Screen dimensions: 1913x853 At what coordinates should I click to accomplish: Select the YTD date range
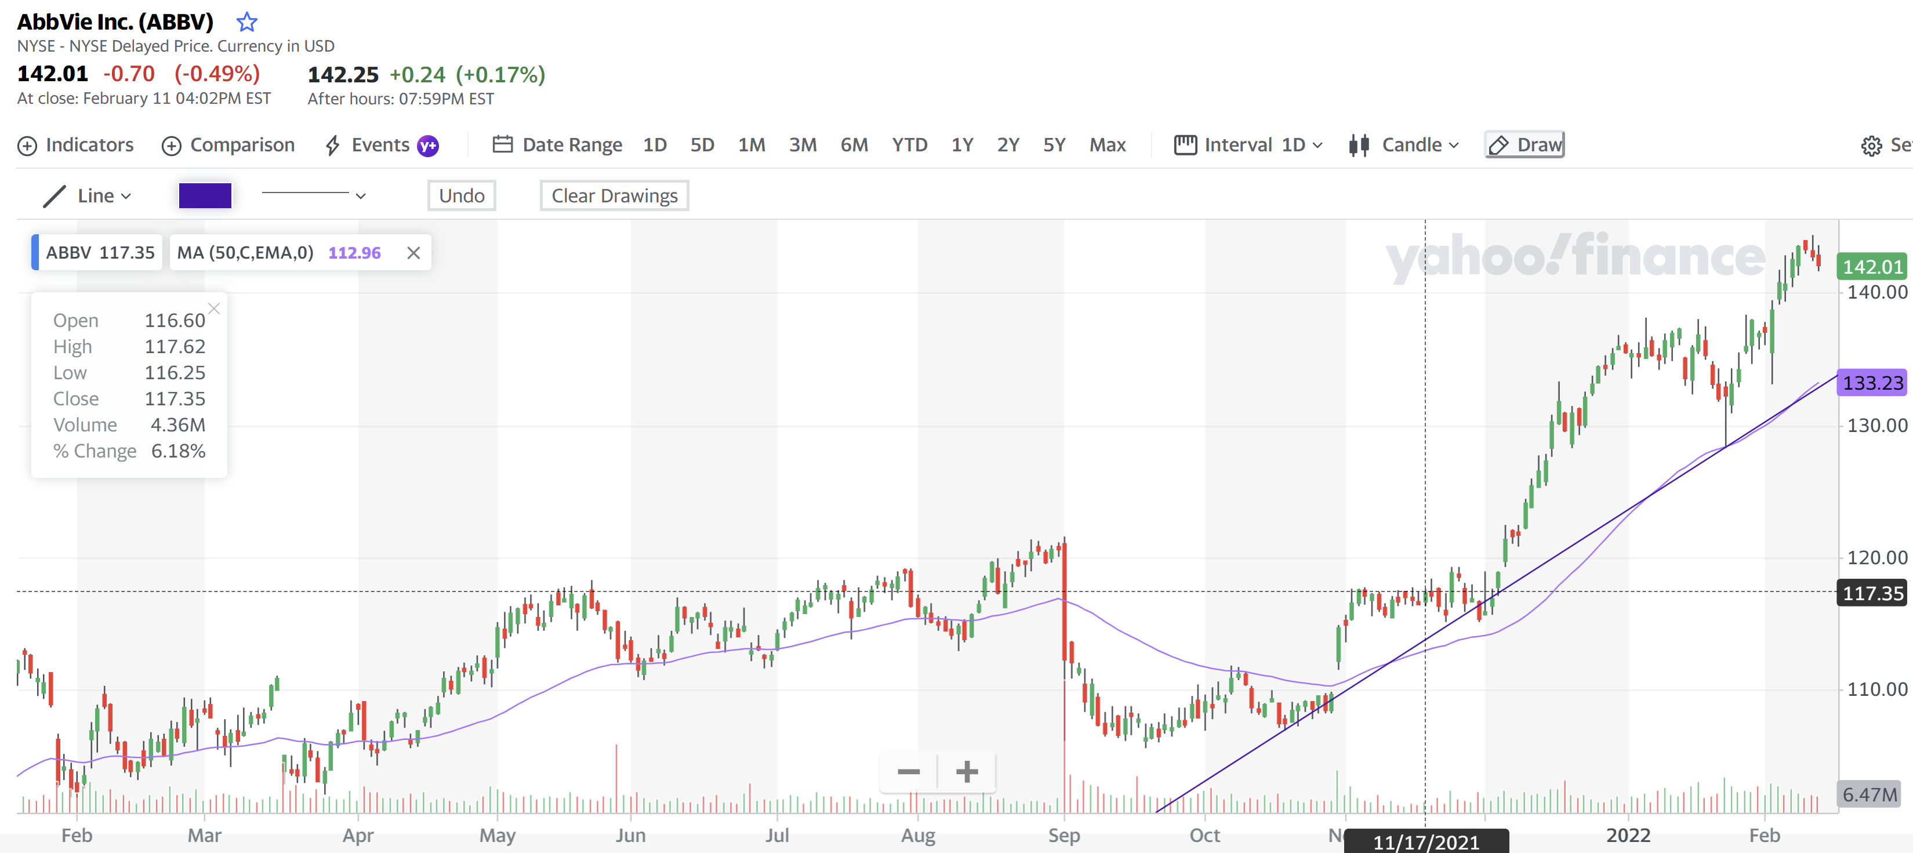click(910, 145)
